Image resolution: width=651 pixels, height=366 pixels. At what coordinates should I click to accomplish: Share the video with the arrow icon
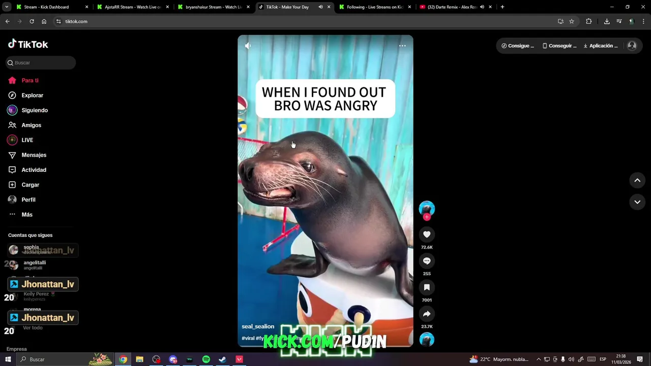pyautogui.click(x=427, y=314)
